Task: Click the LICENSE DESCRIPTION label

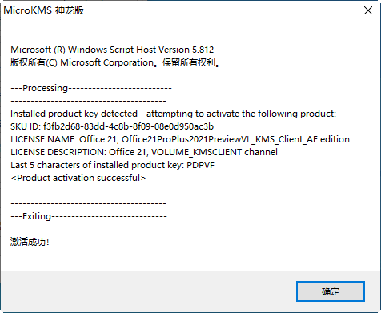Action: pyautogui.click(x=58, y=152)
